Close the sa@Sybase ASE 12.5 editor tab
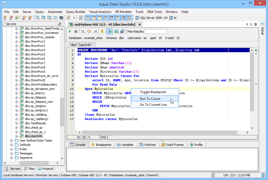268x180 pixels. pos(140,24)
